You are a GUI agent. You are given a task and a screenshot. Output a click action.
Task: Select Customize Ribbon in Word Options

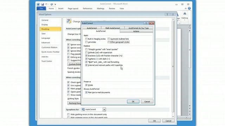click(50, 47)
